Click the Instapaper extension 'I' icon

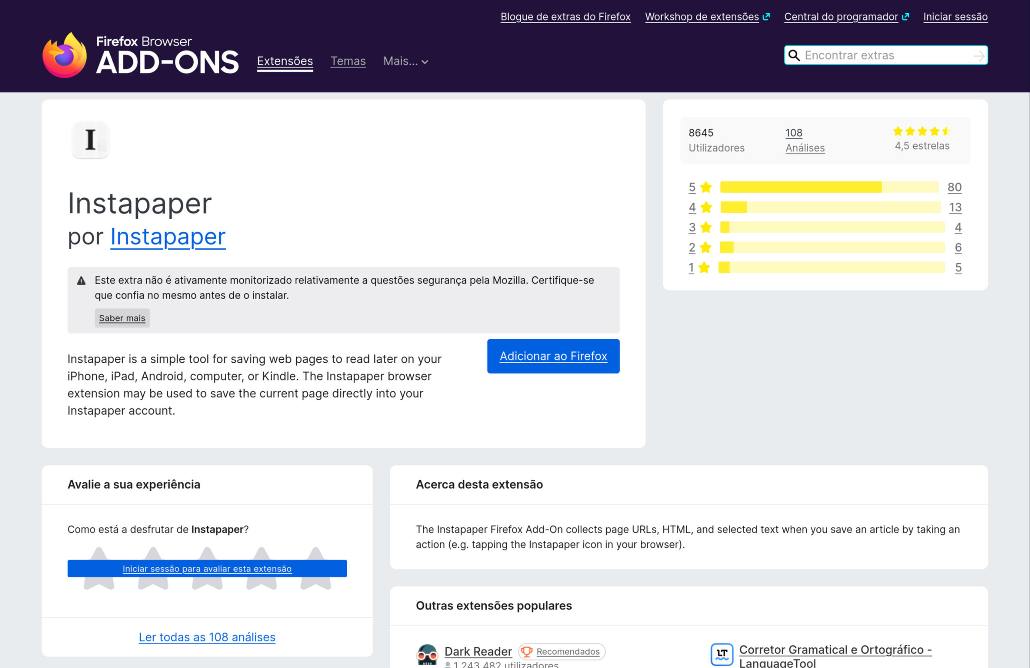click(x=91, y=139)
